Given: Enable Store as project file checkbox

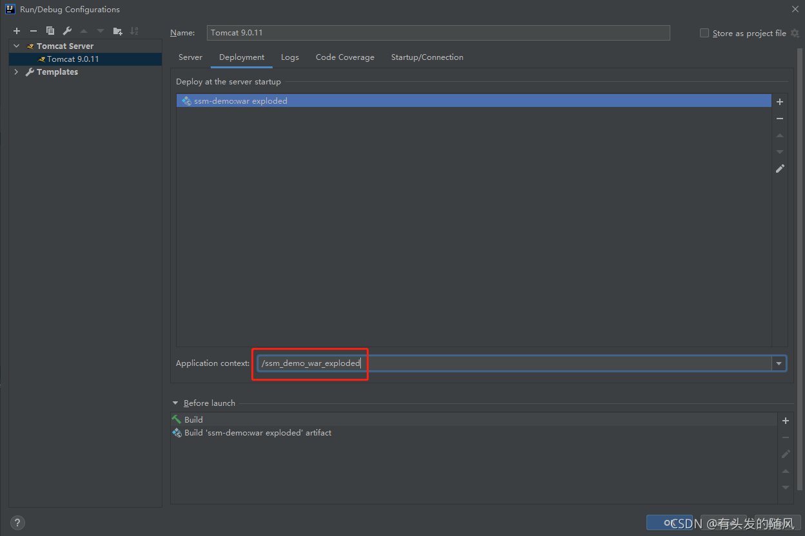Looking at the screenshot, I should 704,33.
